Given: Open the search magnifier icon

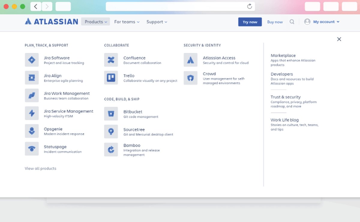Looking at the screenshot, I should point(292,22).
